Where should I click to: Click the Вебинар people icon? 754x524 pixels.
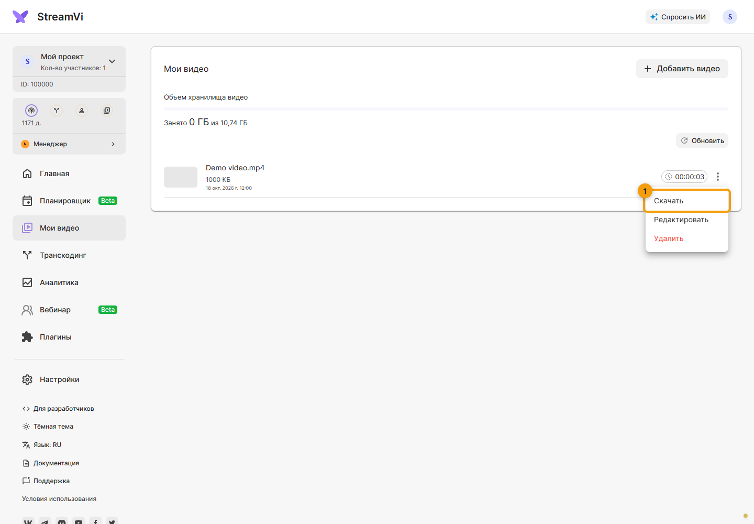point(27,310)
